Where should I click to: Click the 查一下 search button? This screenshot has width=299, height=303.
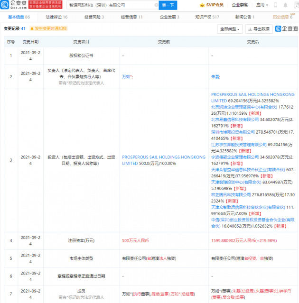click(x=168, y=5)
